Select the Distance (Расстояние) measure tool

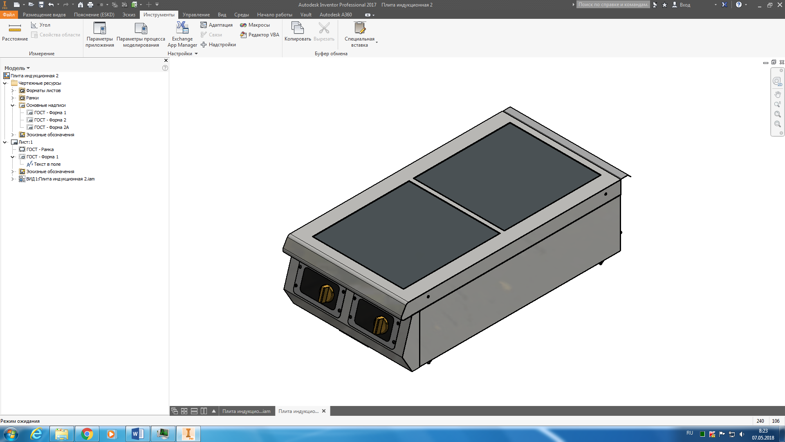15,32
